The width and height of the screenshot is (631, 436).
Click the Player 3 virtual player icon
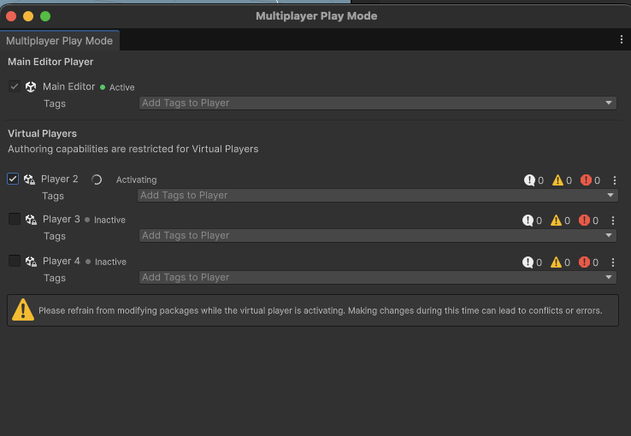31,220
